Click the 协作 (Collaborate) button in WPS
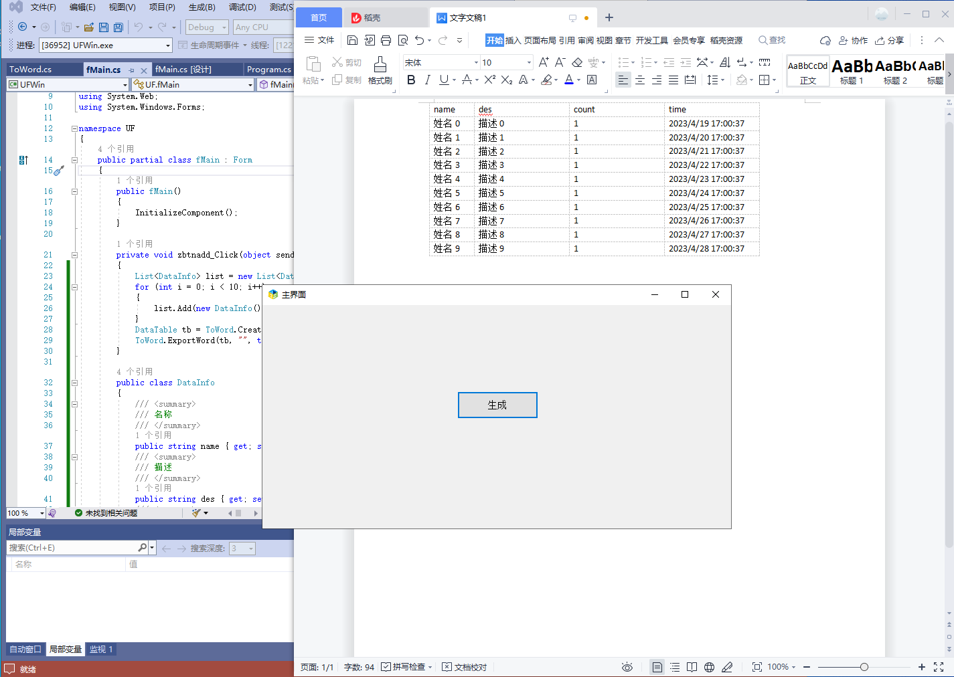Screen dimensions: 954x677 pos(853,41)
